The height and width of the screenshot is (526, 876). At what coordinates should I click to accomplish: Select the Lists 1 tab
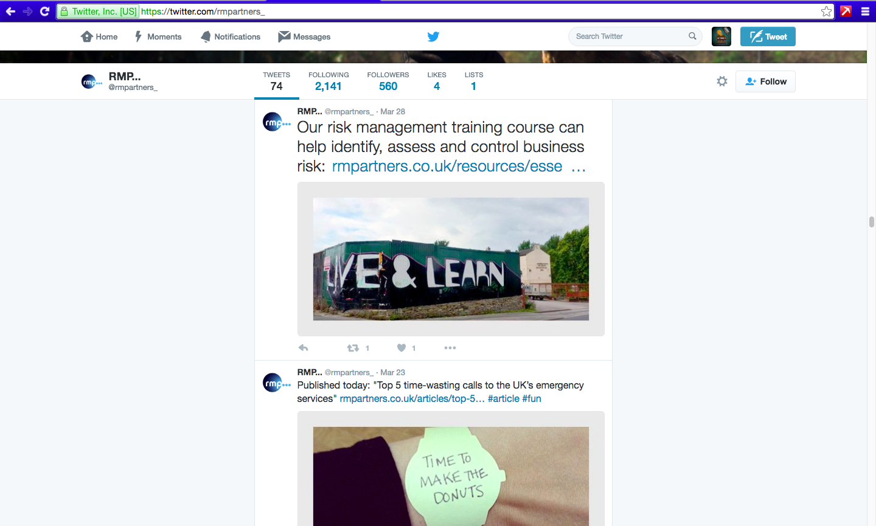(474, 81)
